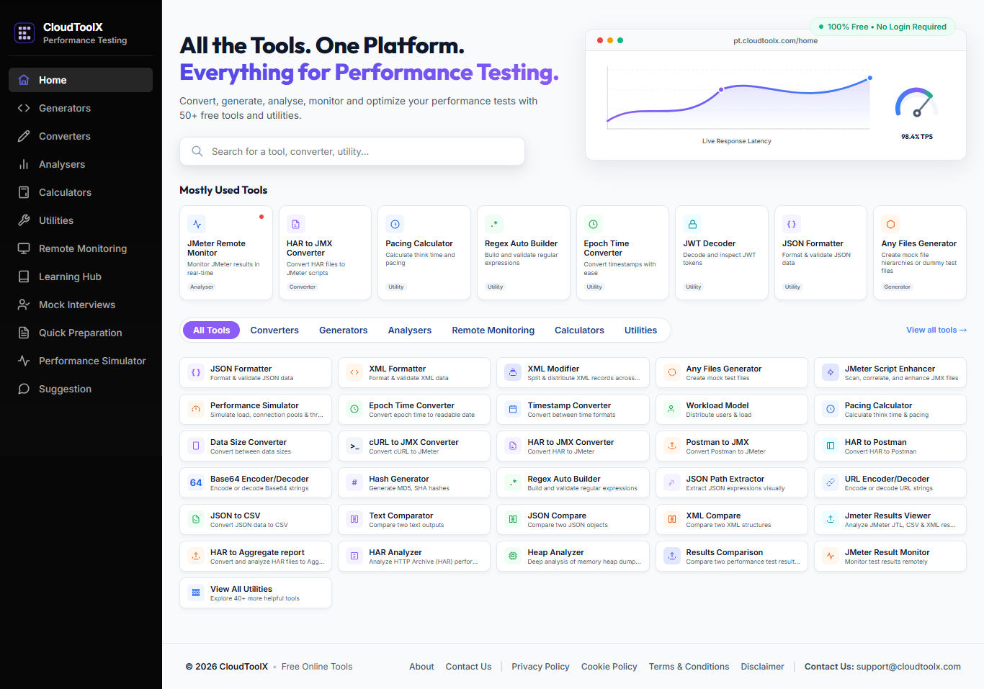Open the JSON Path Extractor tool card
This screenshot has width=984, height=689.
[732, 482]
